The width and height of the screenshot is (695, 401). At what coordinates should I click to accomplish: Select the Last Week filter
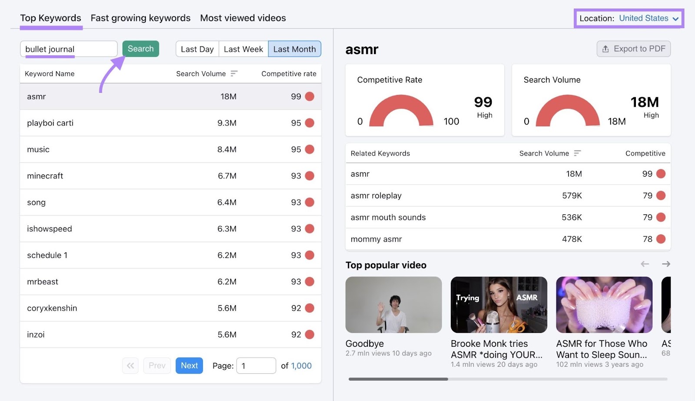coord(243,49)
